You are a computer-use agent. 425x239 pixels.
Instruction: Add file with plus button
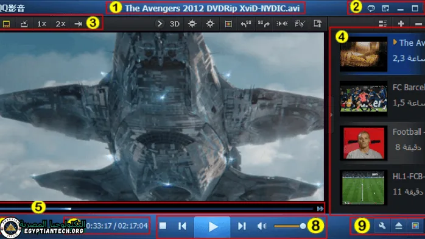pyautogui.click(x=401, y=24)
